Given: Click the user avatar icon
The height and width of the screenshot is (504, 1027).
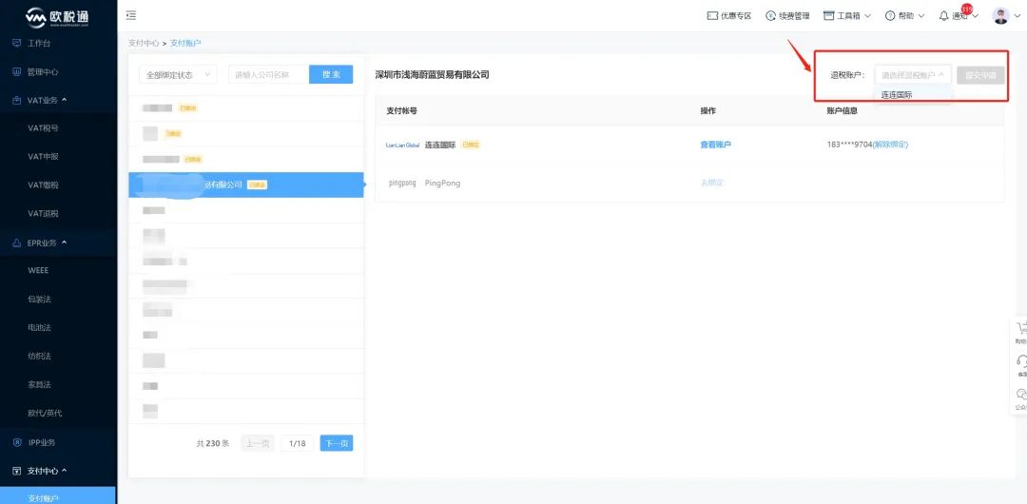Looking at the screenshot, I should click(999, 16).
